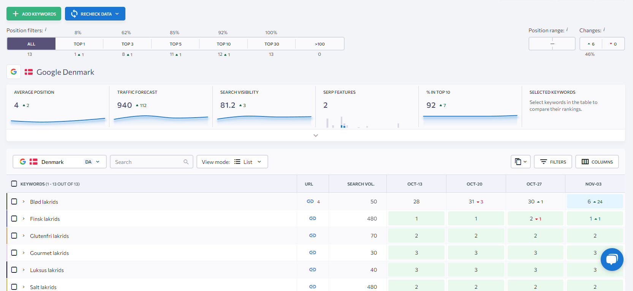This screenshot has height=291, width=633.
Task: Select the ALL position filter
Action: (x=31, y=44)
